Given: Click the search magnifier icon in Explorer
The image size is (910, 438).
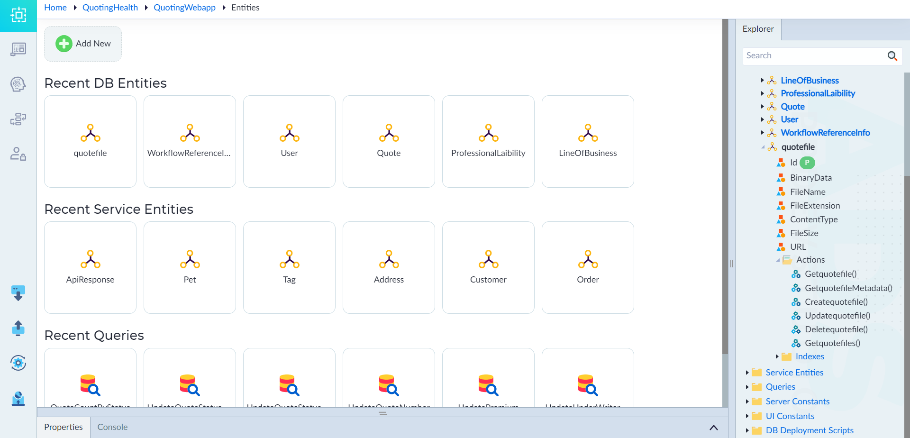Looking at the screenshot, I should click(x=892, y=56).
